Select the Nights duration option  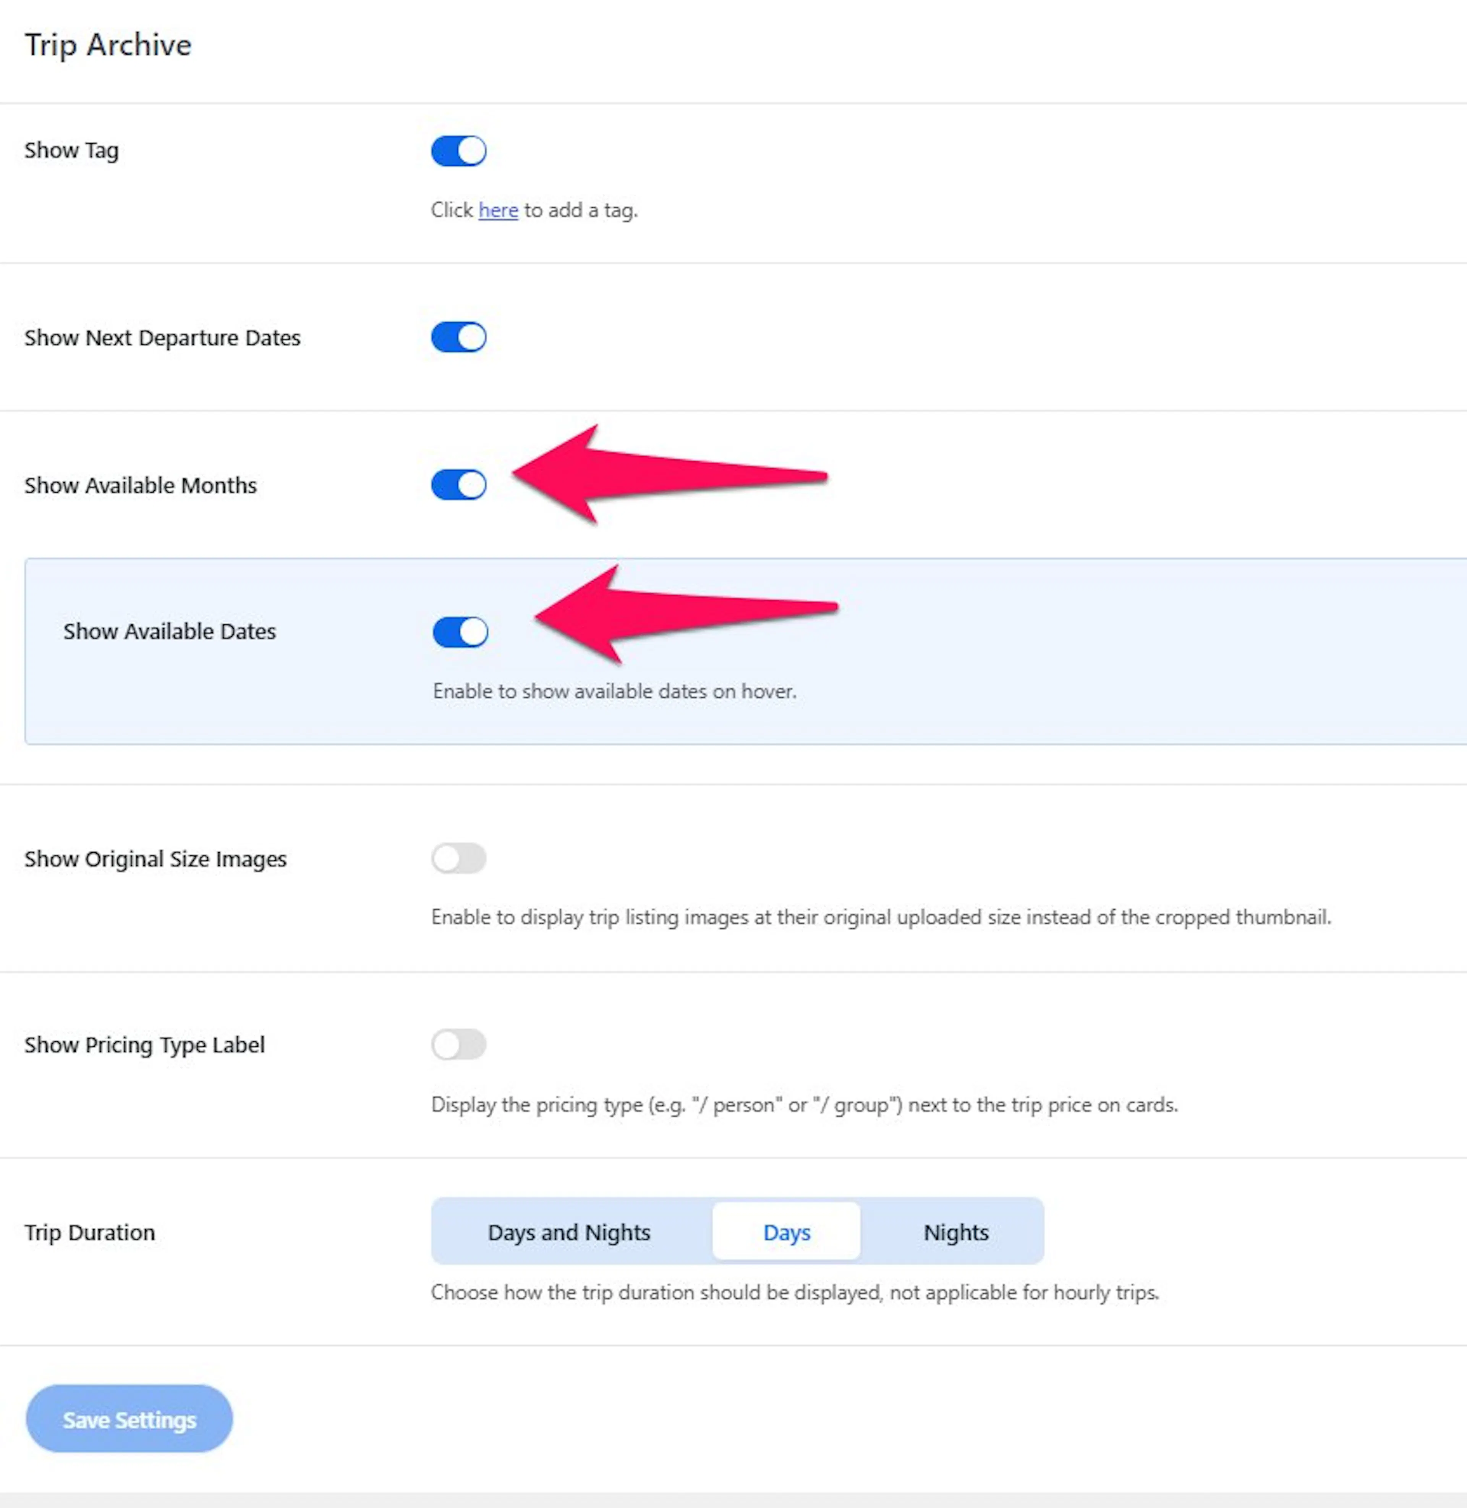point(956,1232)
